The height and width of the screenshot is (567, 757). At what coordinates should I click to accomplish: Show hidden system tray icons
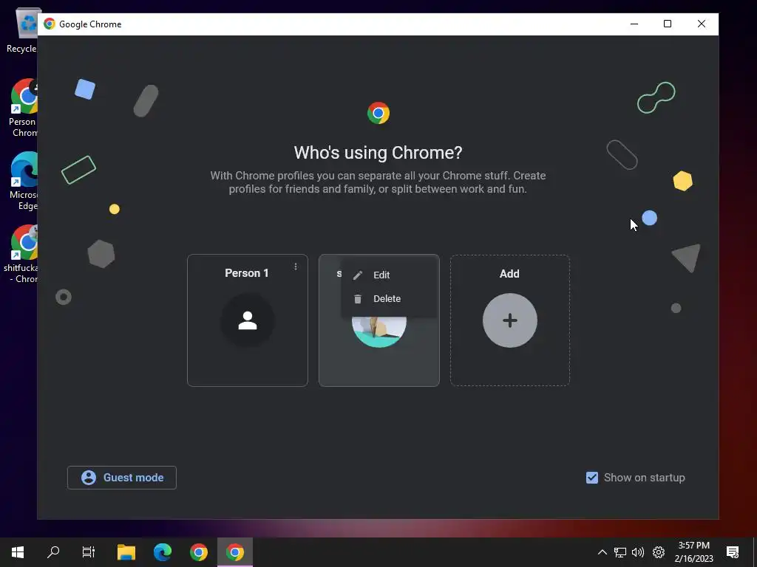[x=602, y=552]
